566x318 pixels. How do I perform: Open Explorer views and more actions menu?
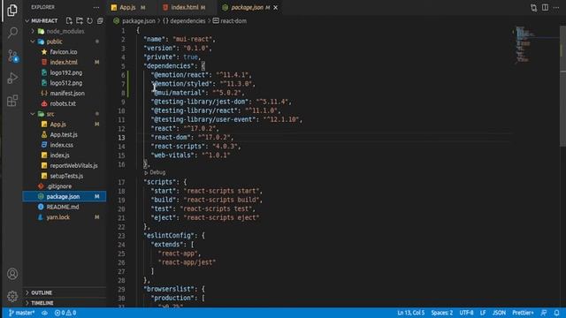click(96, 7)
